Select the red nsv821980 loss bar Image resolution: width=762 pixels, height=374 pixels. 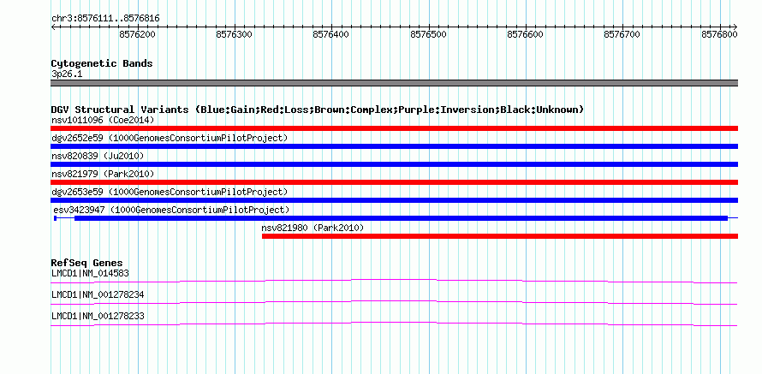[x=500, y=236]
